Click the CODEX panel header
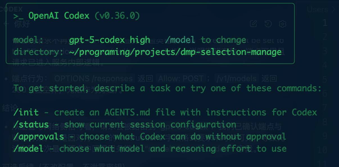Image resolution: width=339 pixels, height=167 pixels. [x=11, y=9]
